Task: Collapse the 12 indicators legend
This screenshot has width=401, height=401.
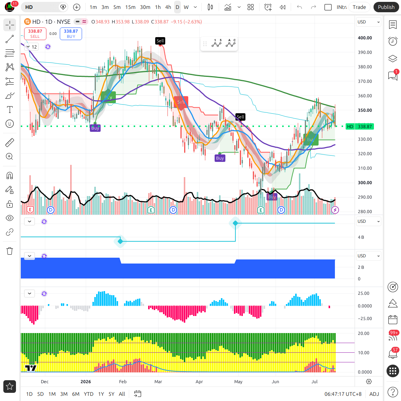Action: (x=31, y=47)
